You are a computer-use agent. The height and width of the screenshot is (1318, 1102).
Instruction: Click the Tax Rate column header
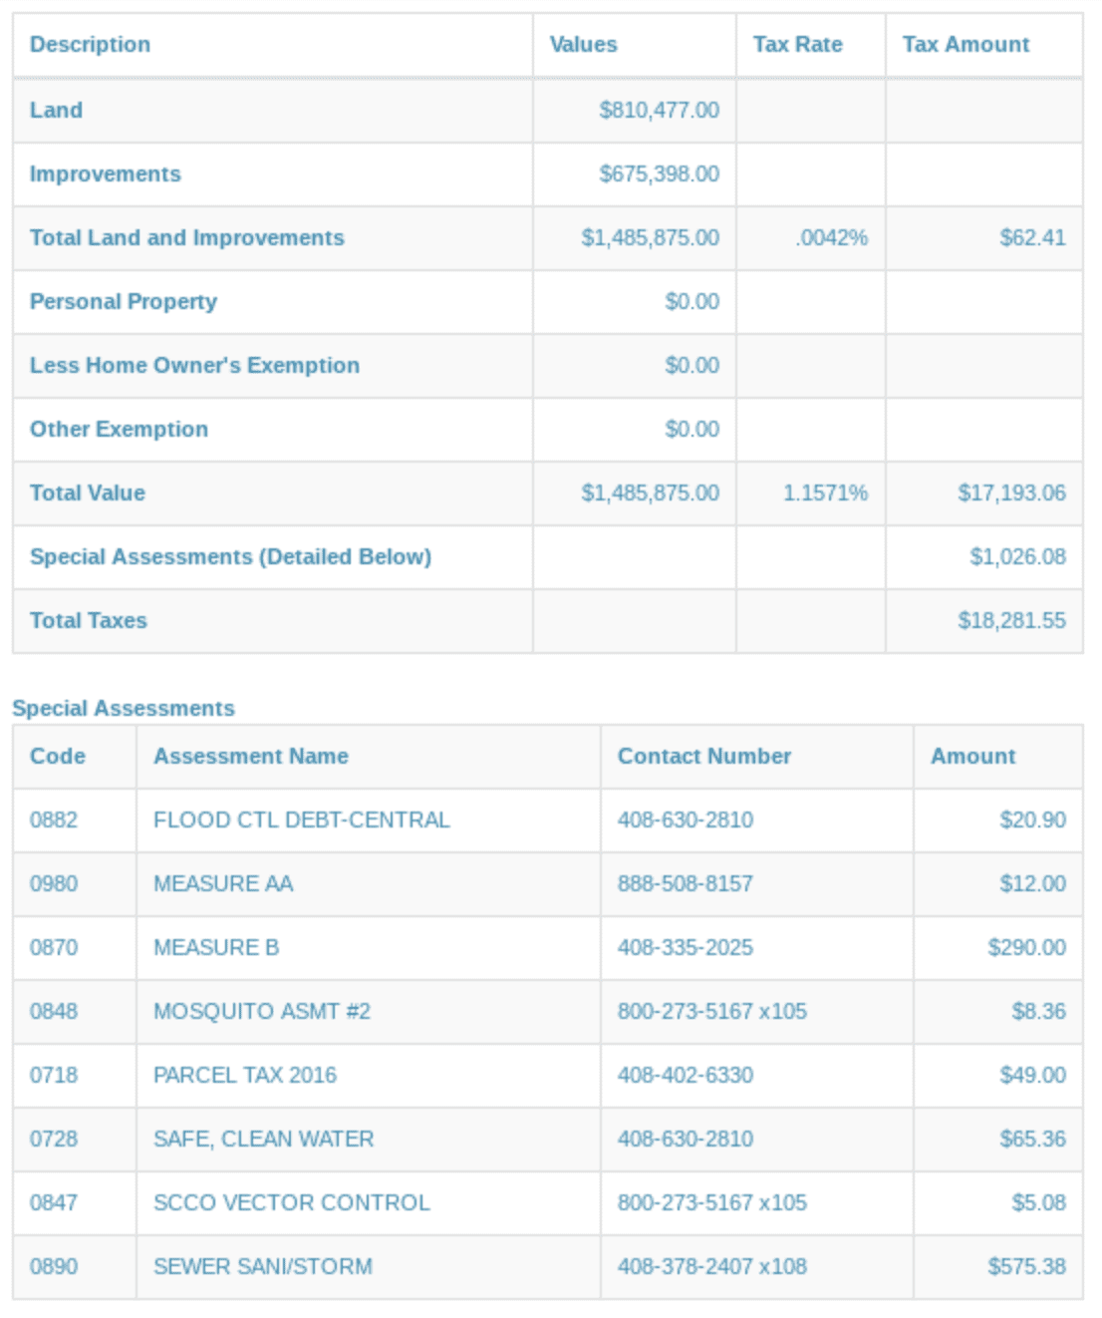click(797, 45)
